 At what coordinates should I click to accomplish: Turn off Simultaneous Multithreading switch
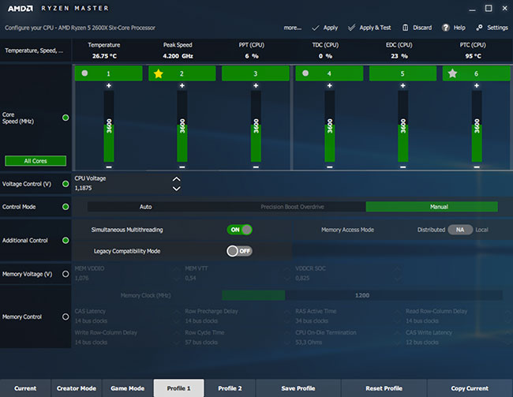tap(239, 230)
